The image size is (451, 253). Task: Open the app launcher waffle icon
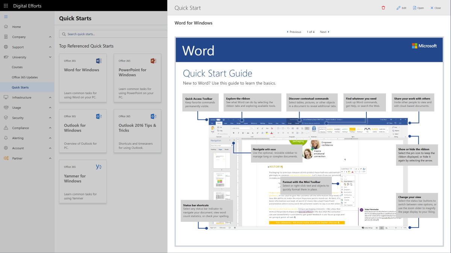pos(6,6)
